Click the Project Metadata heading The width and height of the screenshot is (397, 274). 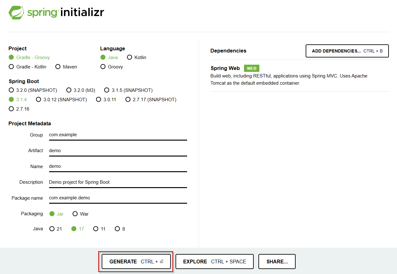coord(30,124)
